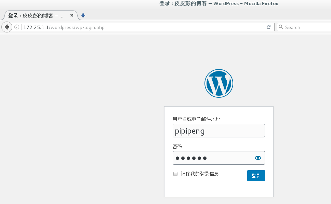Reload the page with the refresh icon
331x204 pixels.
click(268, 27)
